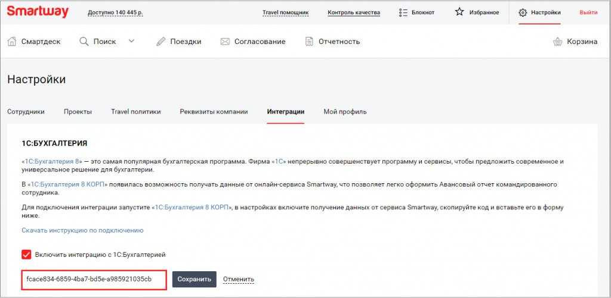Click the 1С:БУХГАЛТЕРИЯ section heading
Screen dimensions: 611x298
tap(54, 144)
